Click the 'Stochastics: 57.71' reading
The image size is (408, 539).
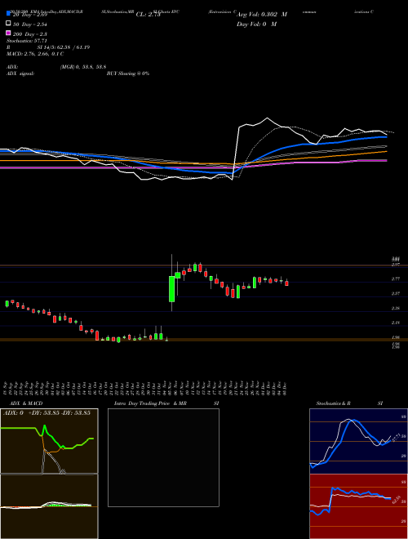click(26, 41)
